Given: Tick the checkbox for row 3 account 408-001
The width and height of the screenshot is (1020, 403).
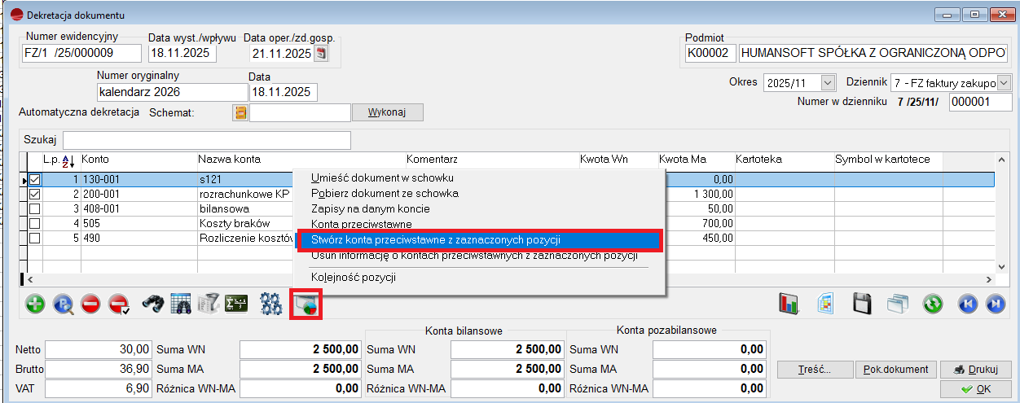Looking at the screenshot, I should [x=34, y=209].
